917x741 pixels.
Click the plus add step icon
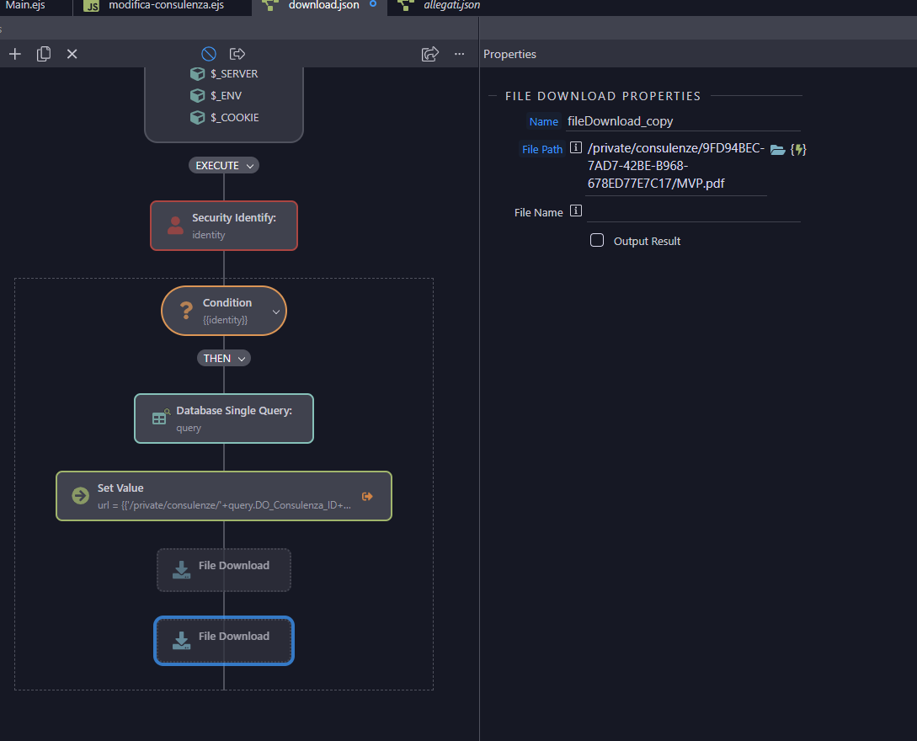point(15,54)
